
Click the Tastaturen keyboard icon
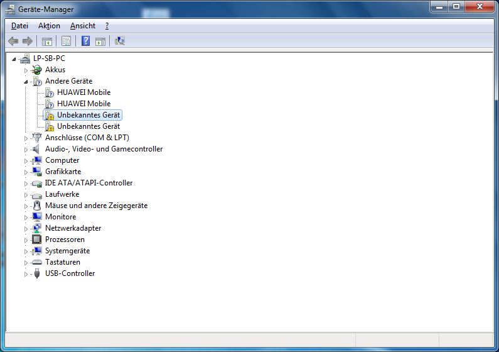tap(37, 262)
